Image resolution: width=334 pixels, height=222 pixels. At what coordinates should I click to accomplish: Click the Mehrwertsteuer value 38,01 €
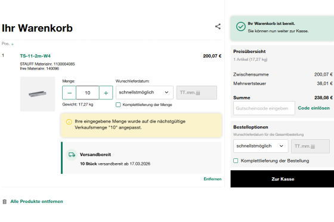[324, 83]
